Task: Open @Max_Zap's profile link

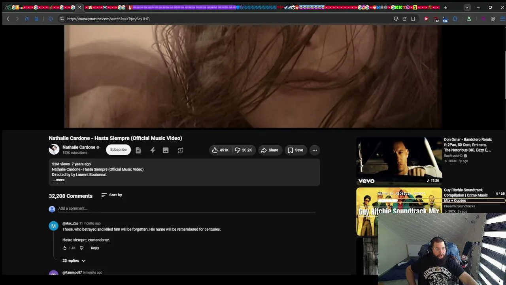Action: 70,223
